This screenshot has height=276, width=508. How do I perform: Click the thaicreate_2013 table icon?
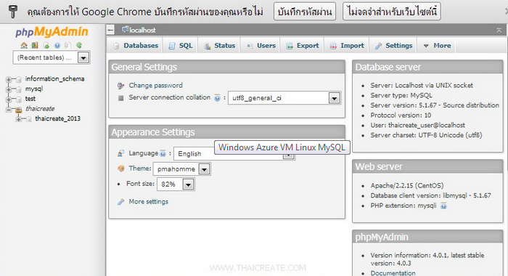pyautogui.click(x=29, y=119)
